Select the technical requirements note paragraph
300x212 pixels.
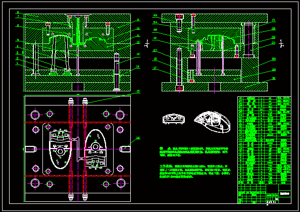pos(194,152)
